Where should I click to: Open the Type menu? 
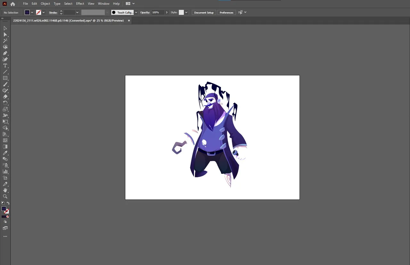(x=57, y=4)
